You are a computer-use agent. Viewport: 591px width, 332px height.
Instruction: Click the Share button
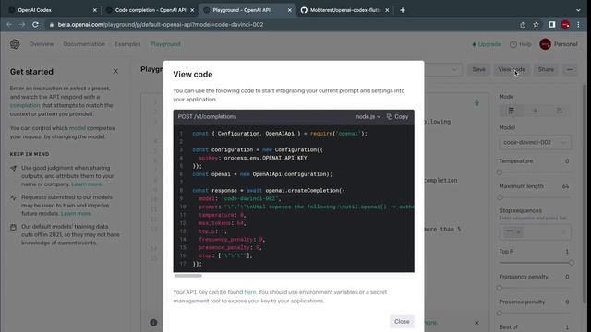point(546,69)
